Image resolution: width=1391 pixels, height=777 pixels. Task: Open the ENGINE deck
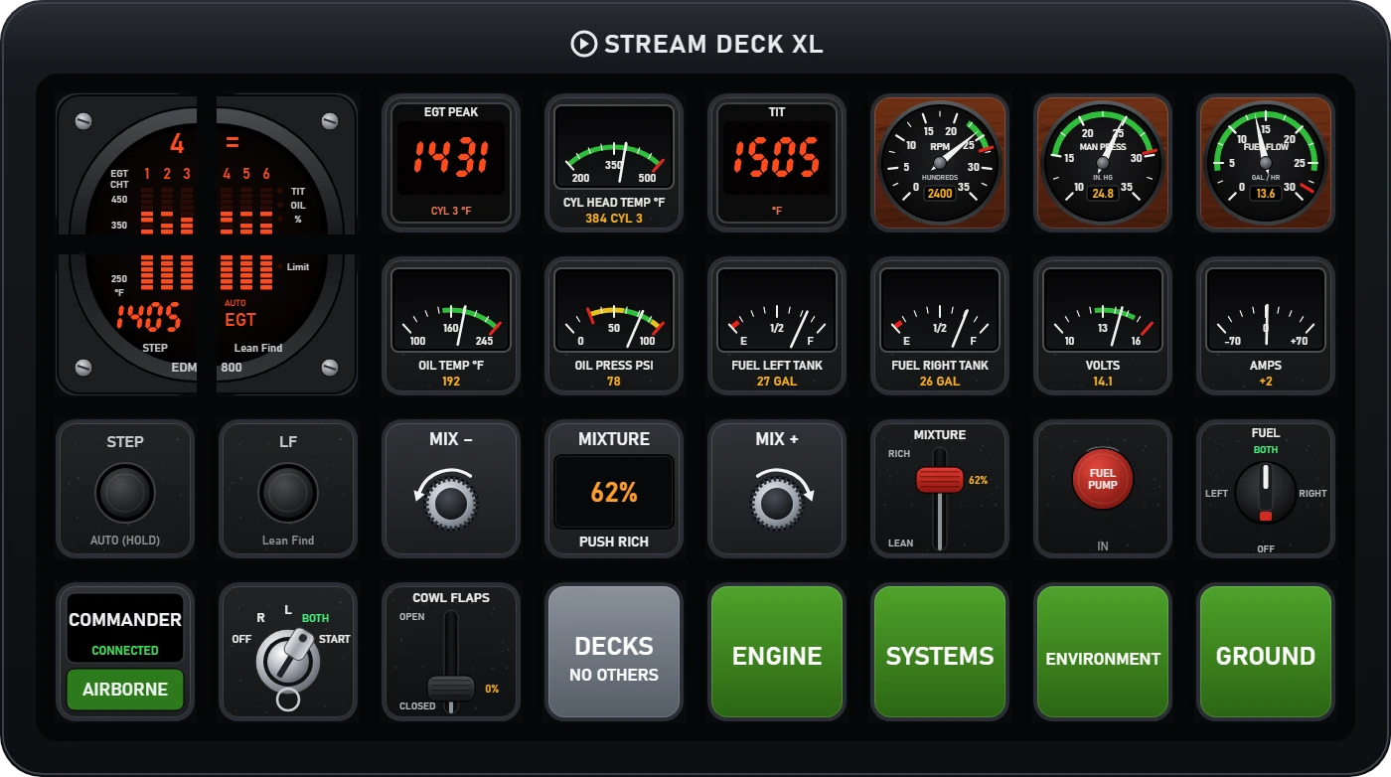click(777, 652)
